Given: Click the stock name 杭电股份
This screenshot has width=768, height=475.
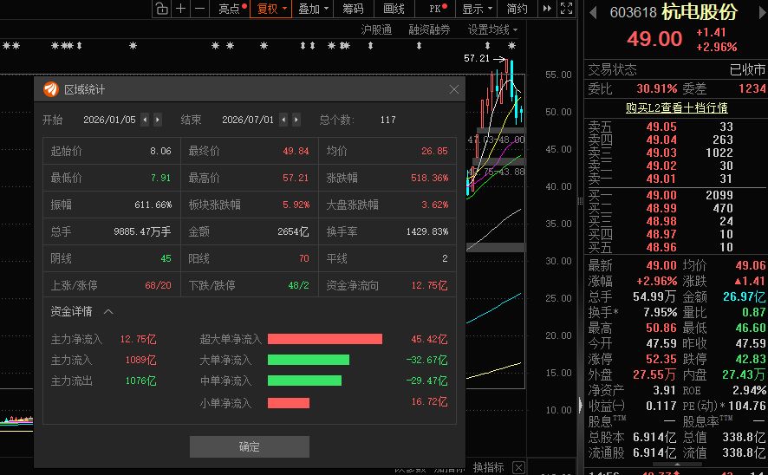Looking at the screenshot, I should point(700,12).
